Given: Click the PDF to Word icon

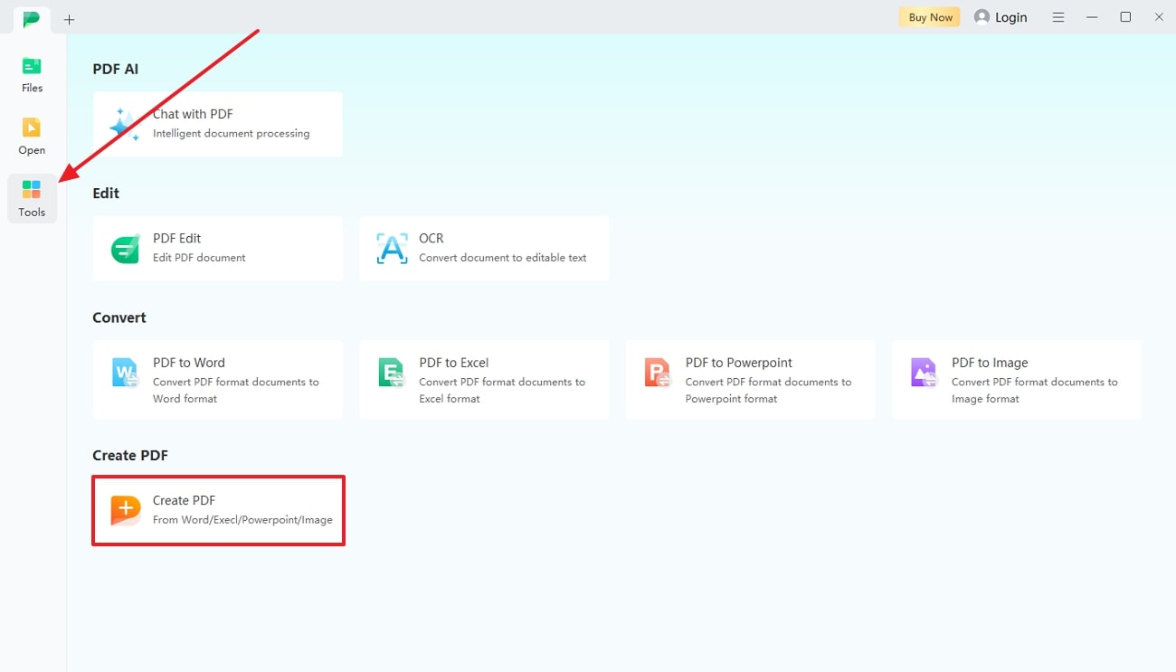Looking at the screenshot, I should [x=126, y=373].
